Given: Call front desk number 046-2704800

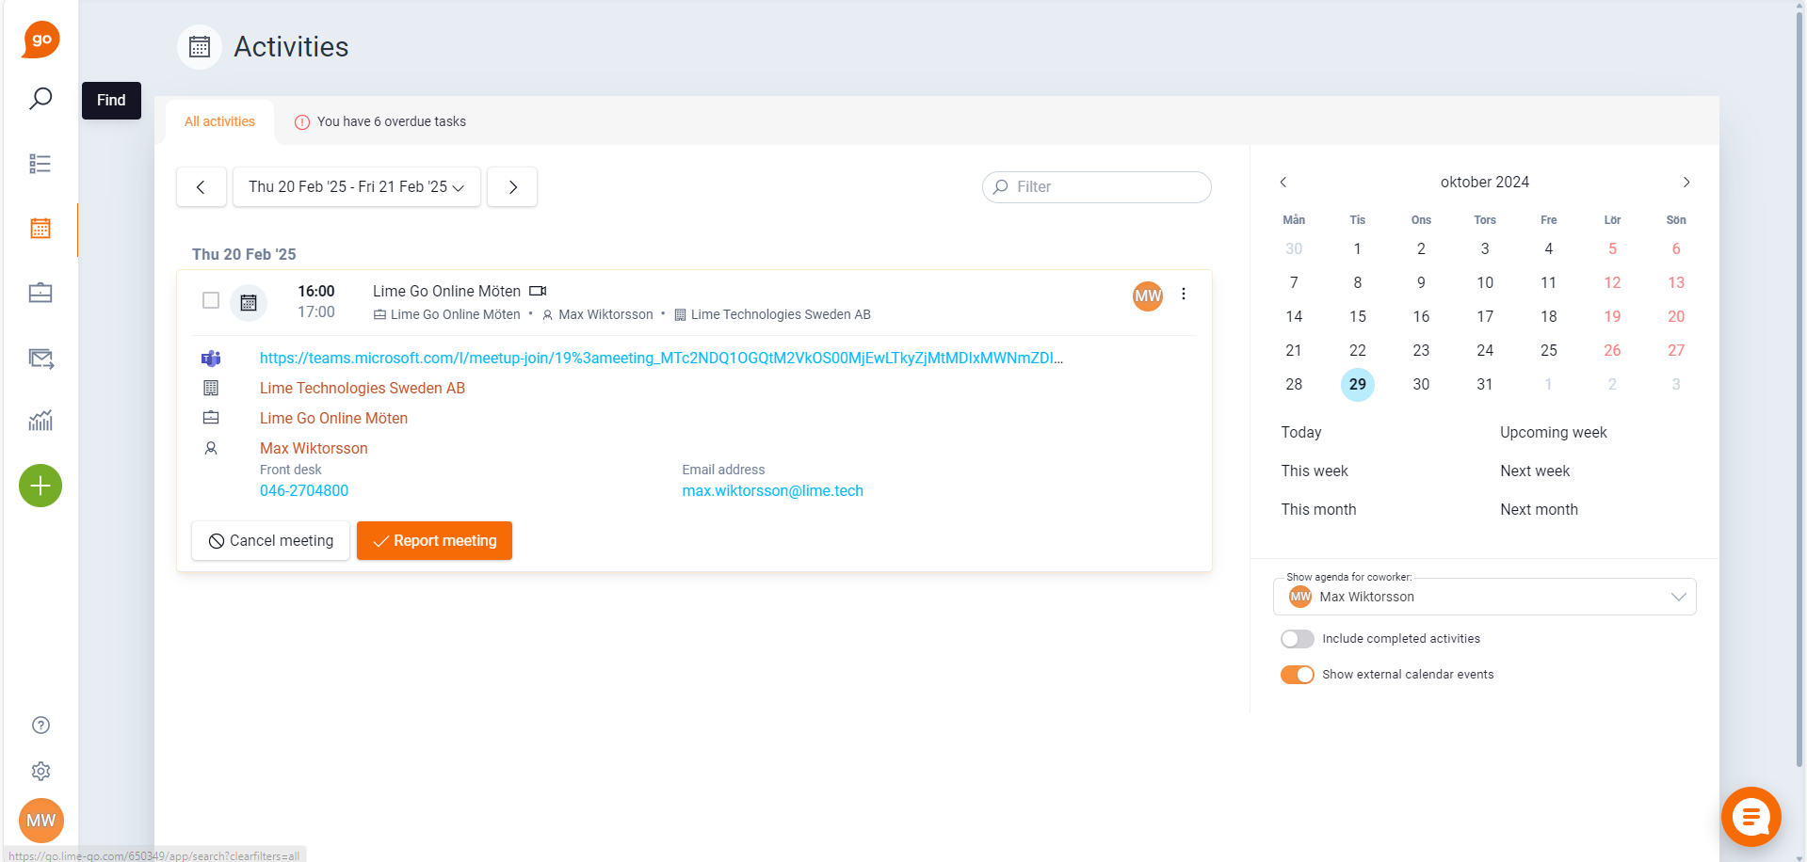Looking at the screenshot, I should [x=304, y=490].
